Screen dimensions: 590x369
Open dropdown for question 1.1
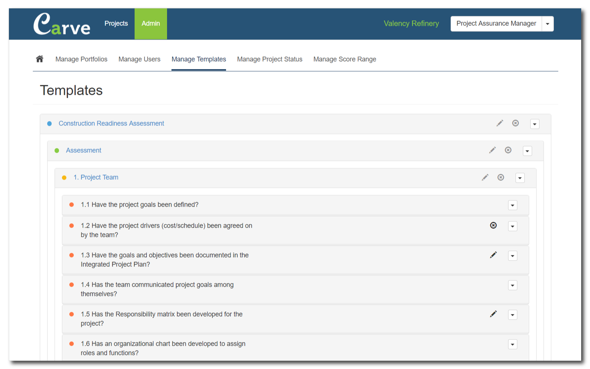click(513, 205)
